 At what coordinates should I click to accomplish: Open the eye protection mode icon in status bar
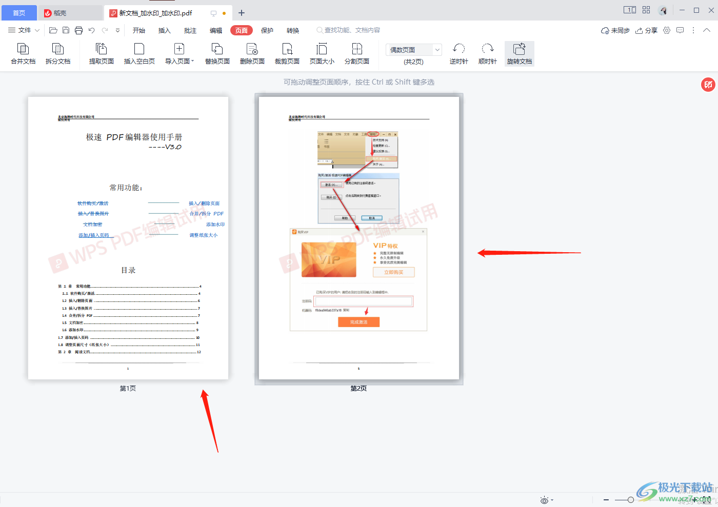pos(544,500)
